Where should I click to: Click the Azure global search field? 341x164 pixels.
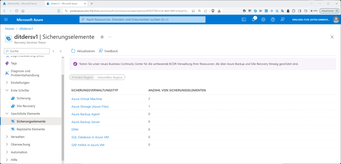[x=143, y=20]
